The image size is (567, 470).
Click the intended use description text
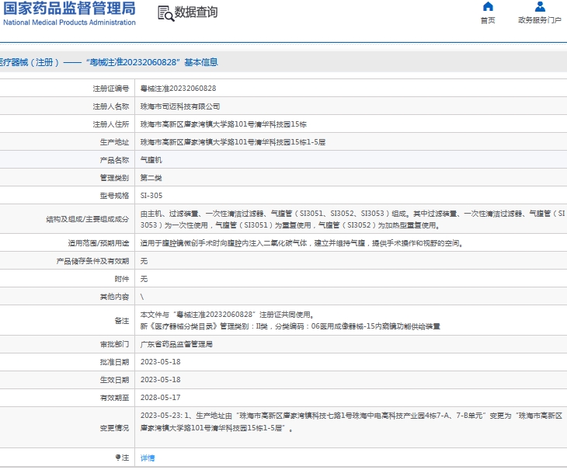pyautogui.click(x=302, y=243)
